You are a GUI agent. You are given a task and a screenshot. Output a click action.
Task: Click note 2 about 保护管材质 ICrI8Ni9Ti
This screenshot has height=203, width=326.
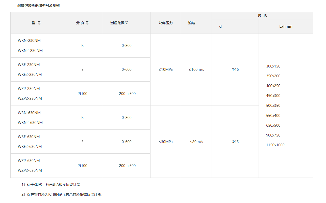click(62, 194)
